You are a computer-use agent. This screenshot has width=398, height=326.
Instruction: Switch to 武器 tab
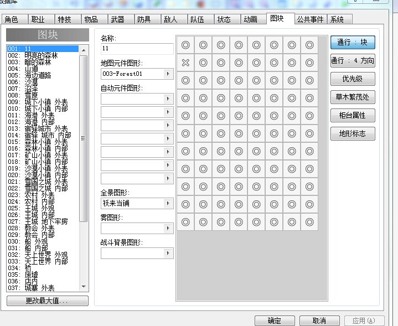click(x=121, y=19)
